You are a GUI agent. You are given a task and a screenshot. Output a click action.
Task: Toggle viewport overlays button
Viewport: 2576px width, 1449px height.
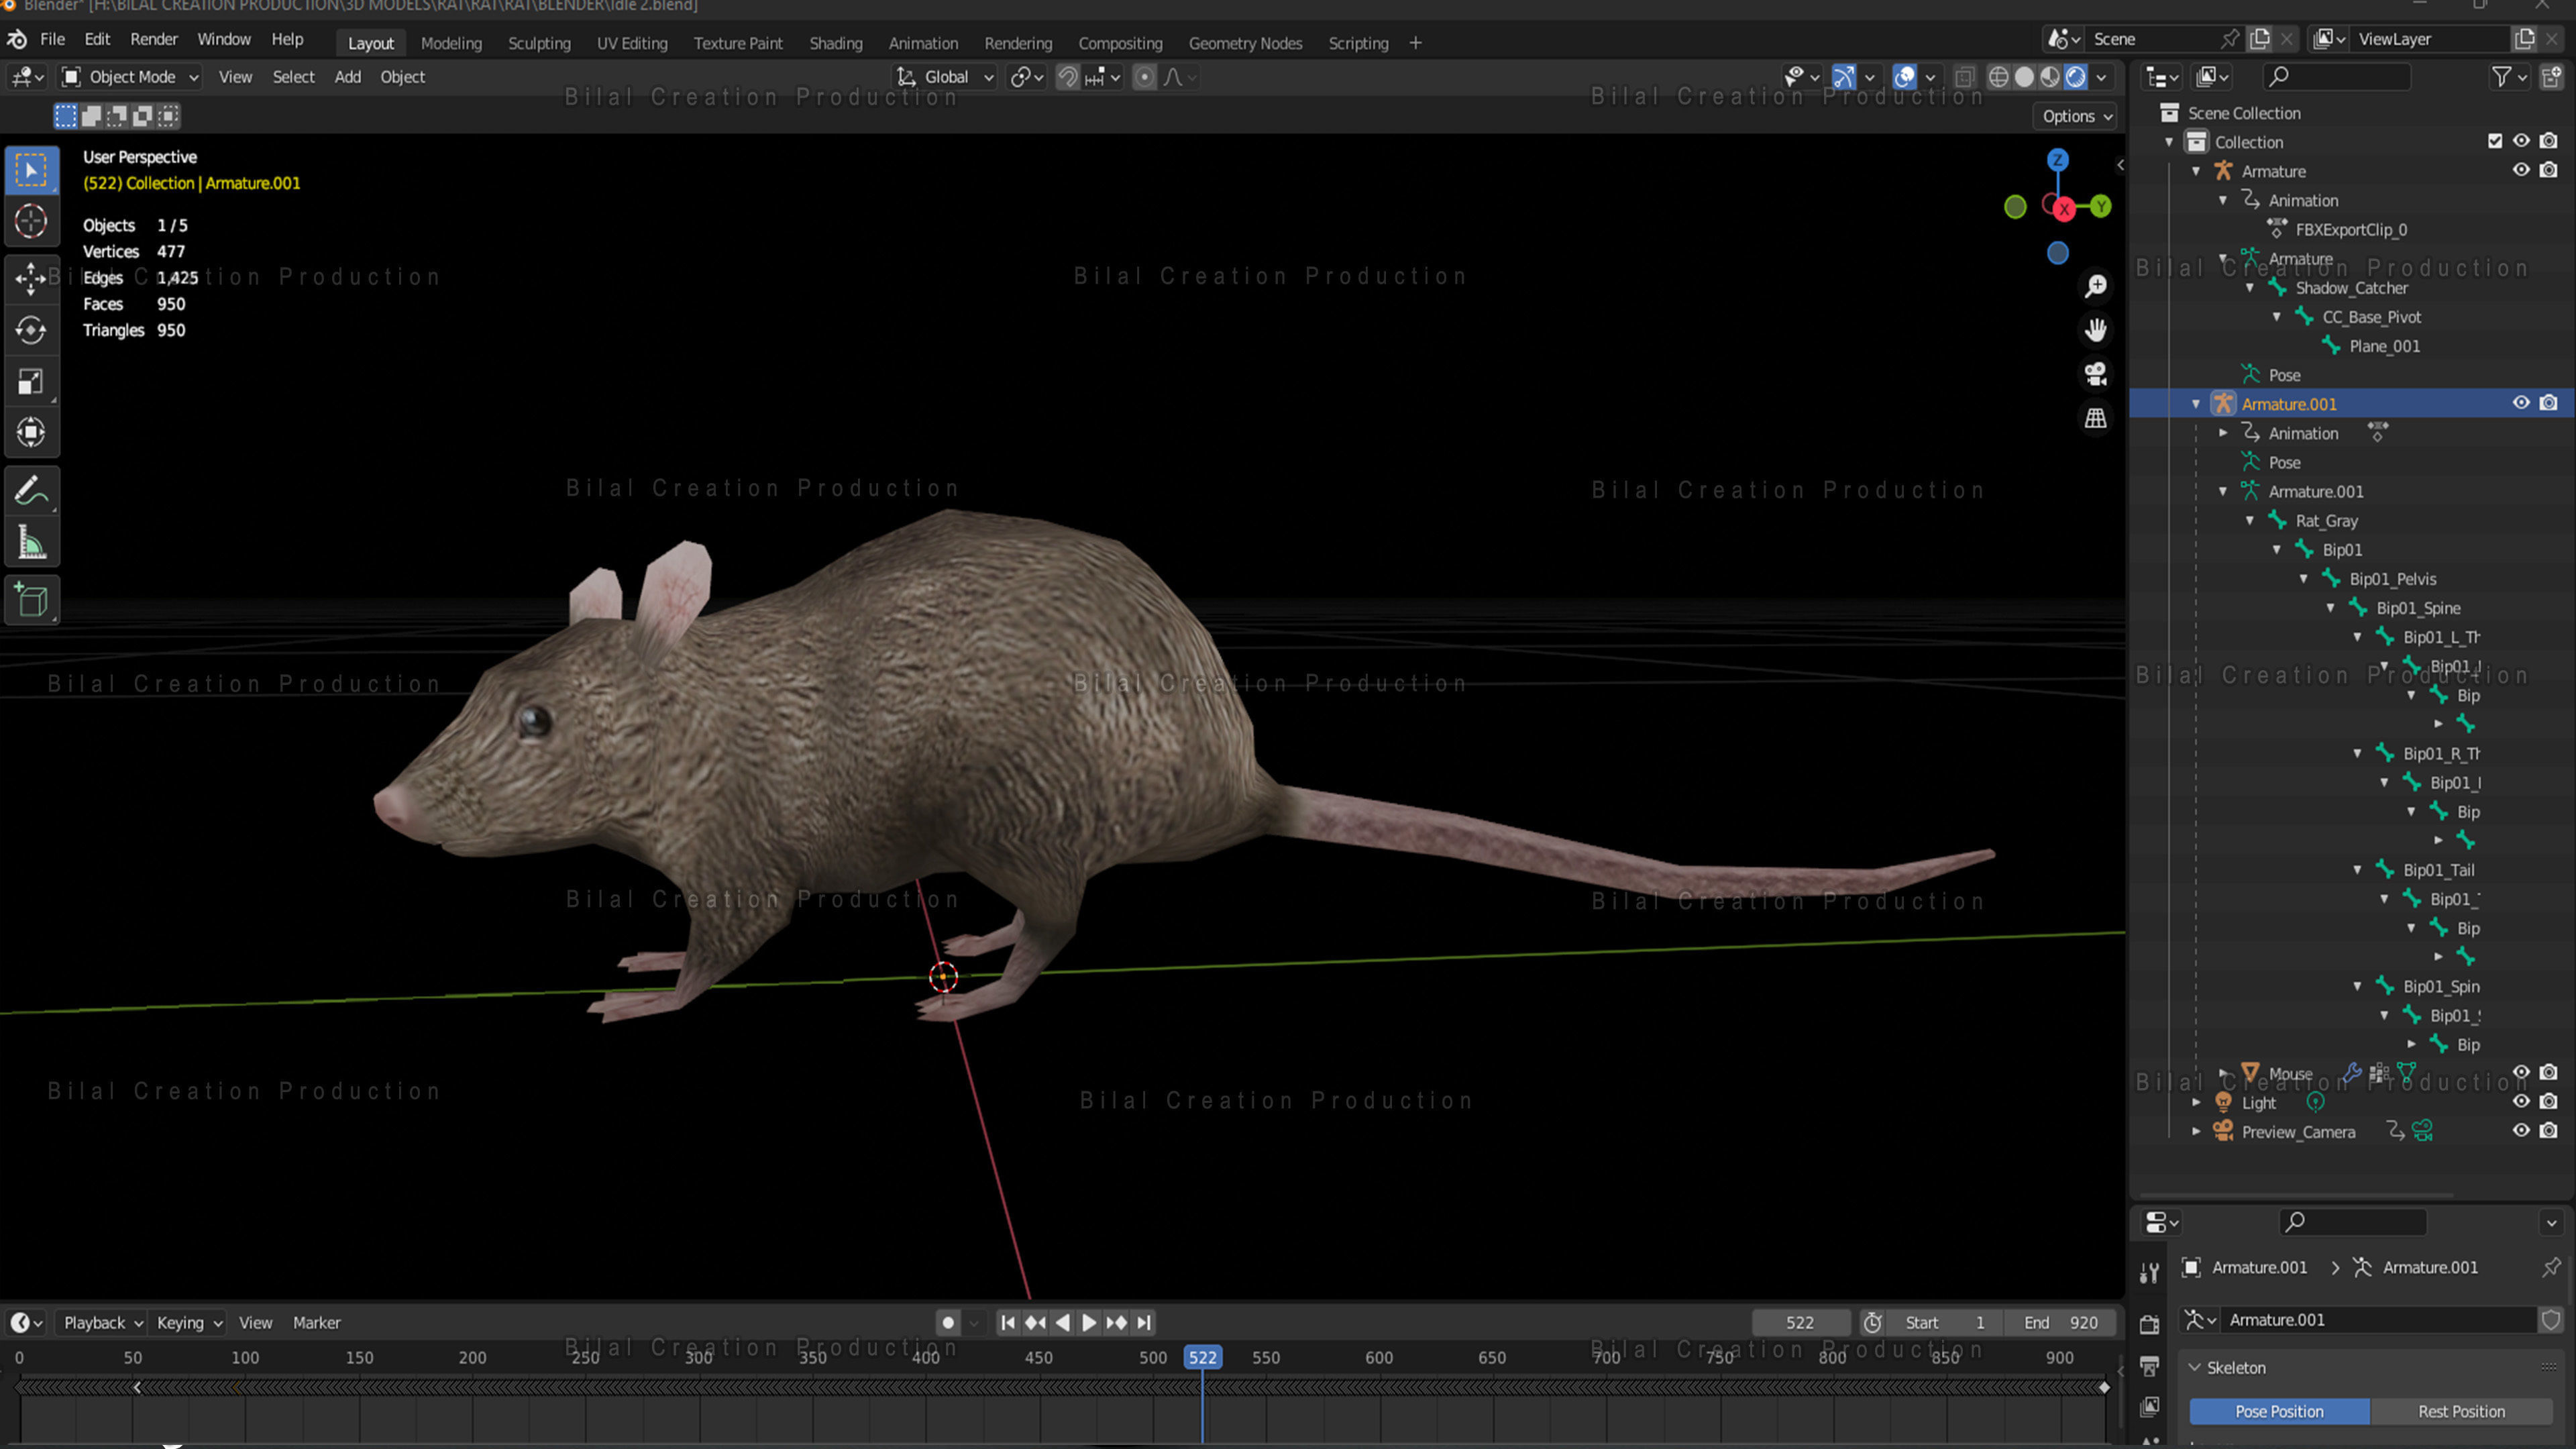coord(1905,77)
